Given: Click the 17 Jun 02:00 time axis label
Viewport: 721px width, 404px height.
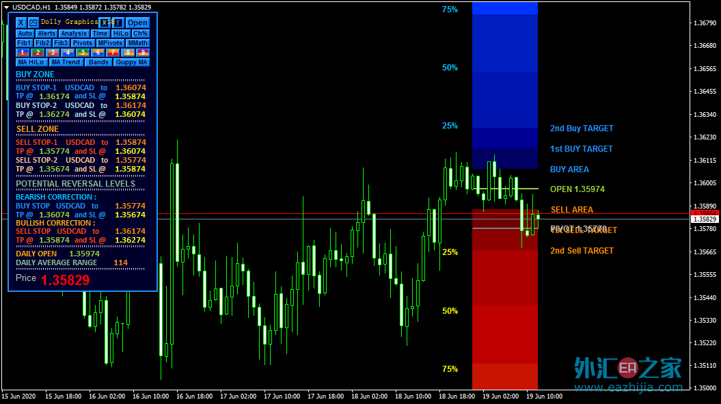Looking at the screenshot, I should click(239, 396).
